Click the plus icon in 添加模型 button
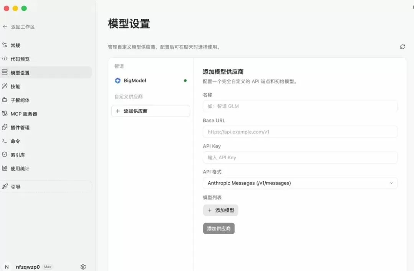The height and width of the screenshot is (271, 414). click(210, 210)
